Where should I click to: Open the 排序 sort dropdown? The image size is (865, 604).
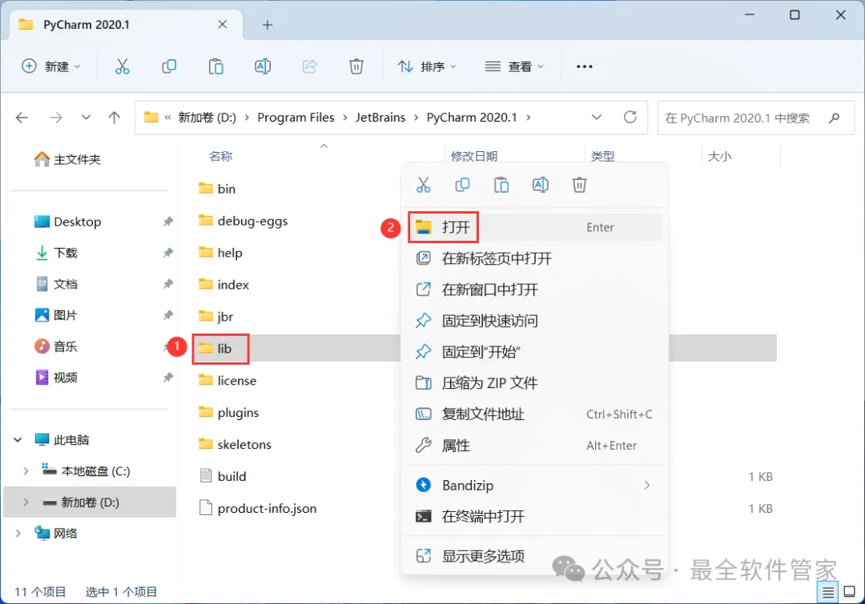click(427, 66)
